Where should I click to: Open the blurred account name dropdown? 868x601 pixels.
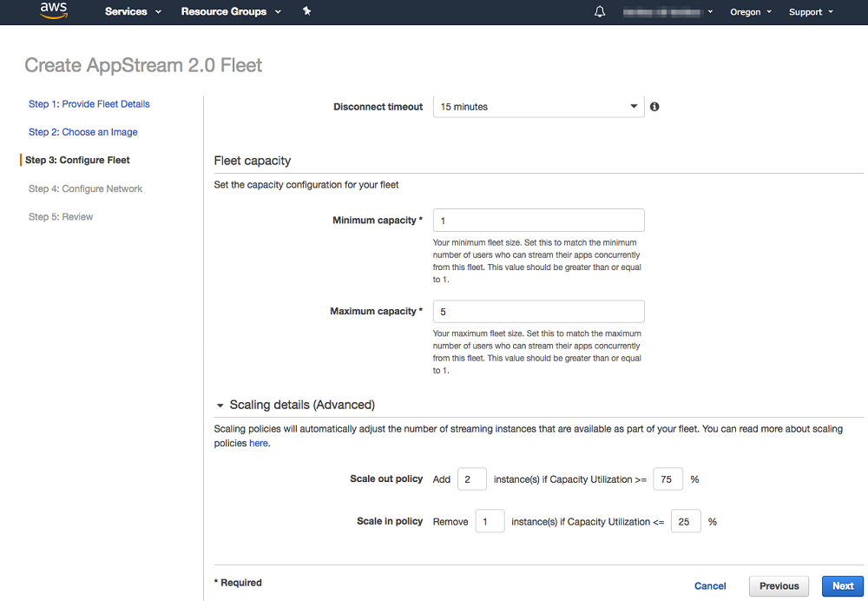[x=667, y=12]
